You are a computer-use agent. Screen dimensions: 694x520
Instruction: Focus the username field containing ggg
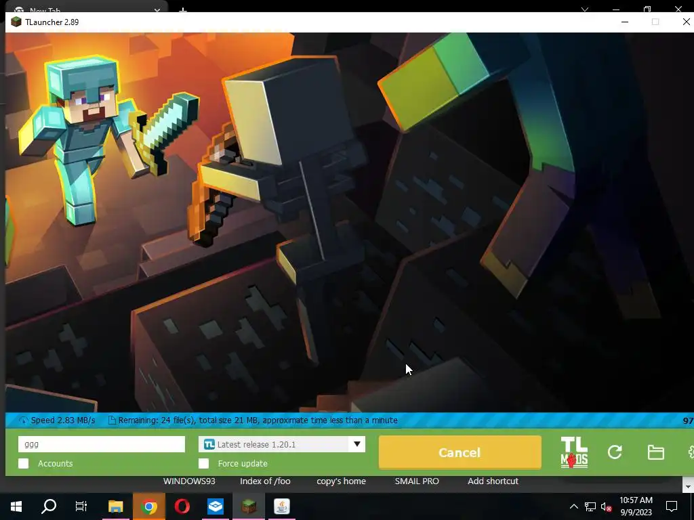click(102, 444)
